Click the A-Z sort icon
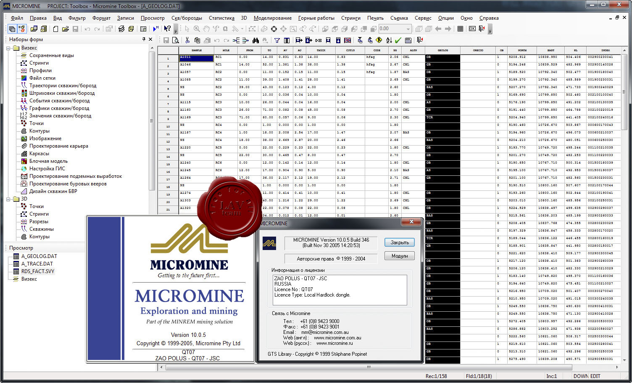Screen dimensions: 632x383 (x=389, y=40)
